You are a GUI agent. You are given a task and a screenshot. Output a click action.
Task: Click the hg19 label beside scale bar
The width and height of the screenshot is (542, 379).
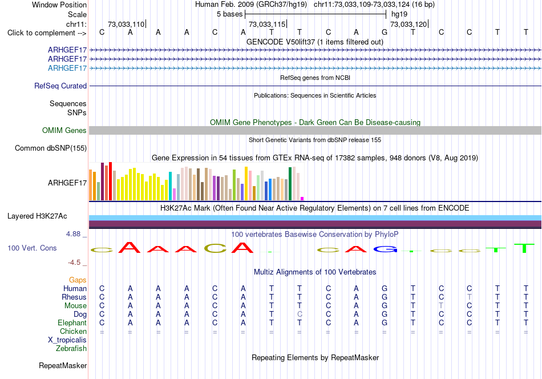coord(399,14)
